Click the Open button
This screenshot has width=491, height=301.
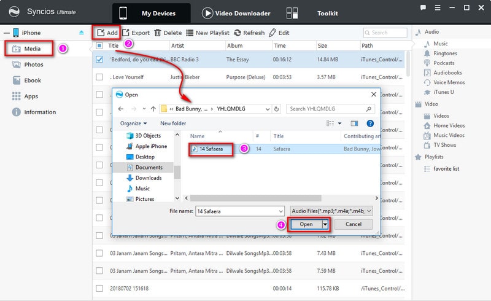click(x=306, y=224)
